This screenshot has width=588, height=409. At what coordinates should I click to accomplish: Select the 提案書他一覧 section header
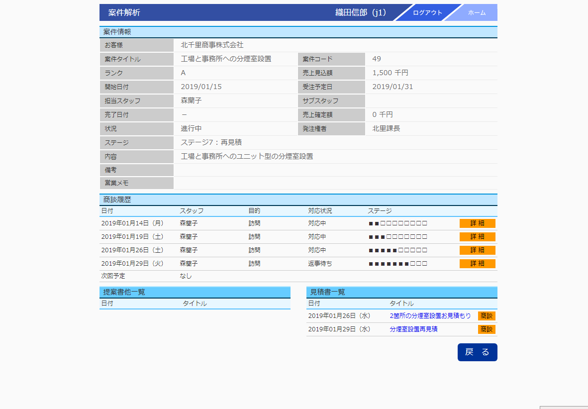click(x=124, y=292)
